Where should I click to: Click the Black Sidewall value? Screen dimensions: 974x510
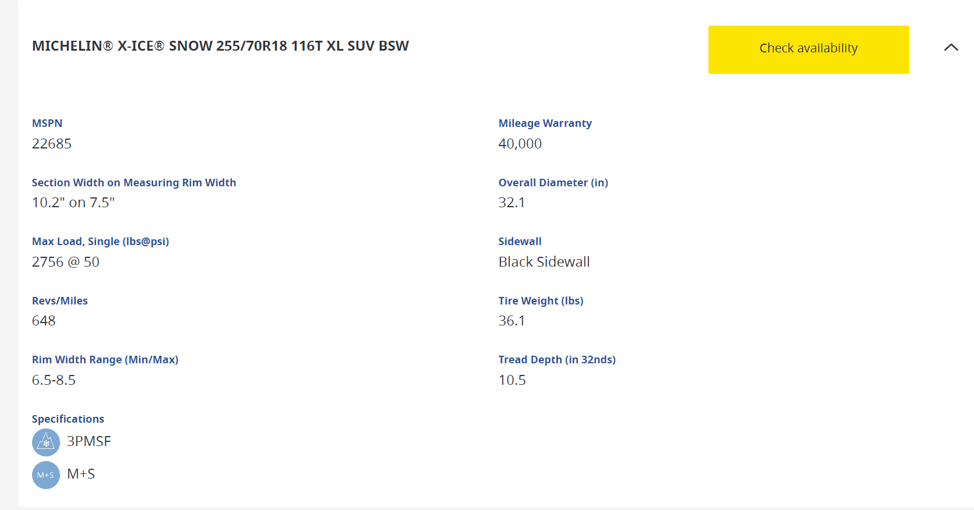(x=544, y=262)
